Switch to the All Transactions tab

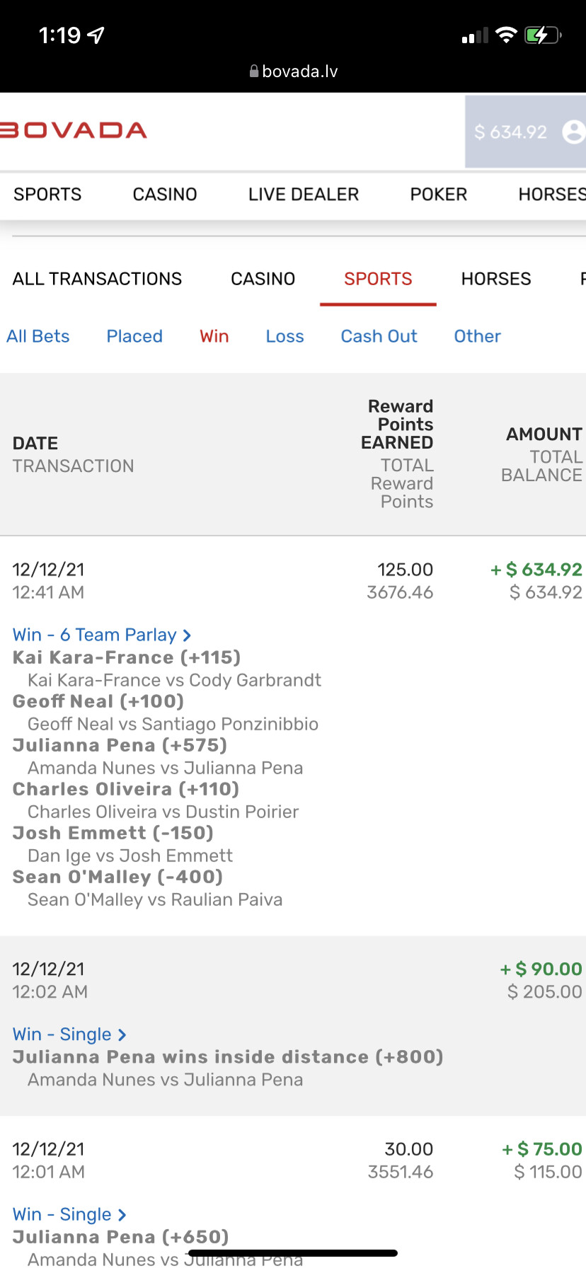[x=97, y=279]
